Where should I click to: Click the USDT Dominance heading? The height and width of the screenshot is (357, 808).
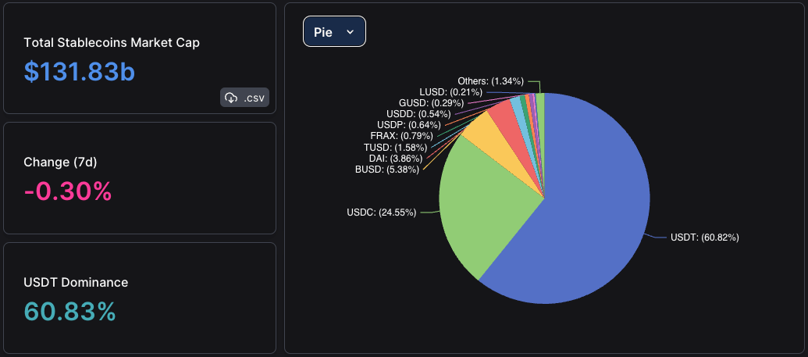[76, 282]
